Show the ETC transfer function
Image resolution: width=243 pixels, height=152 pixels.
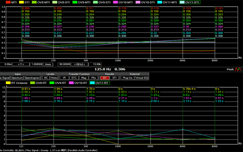tap(74, 78)
